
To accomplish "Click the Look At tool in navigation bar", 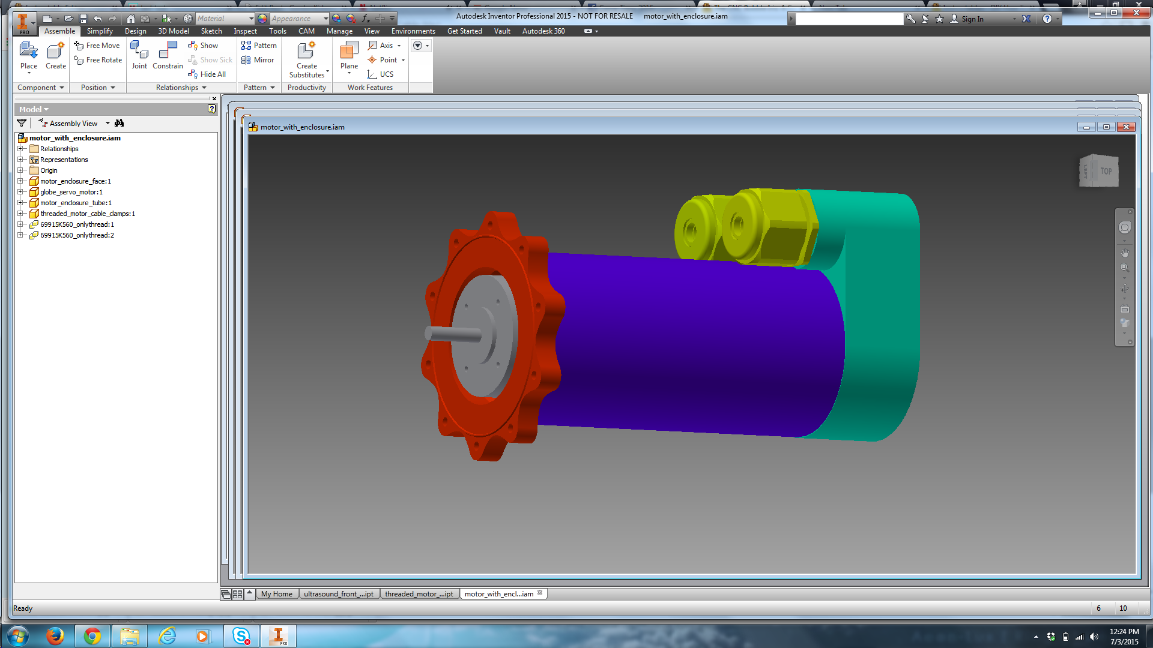I will pyautogui.click(x=1125, y=310).
